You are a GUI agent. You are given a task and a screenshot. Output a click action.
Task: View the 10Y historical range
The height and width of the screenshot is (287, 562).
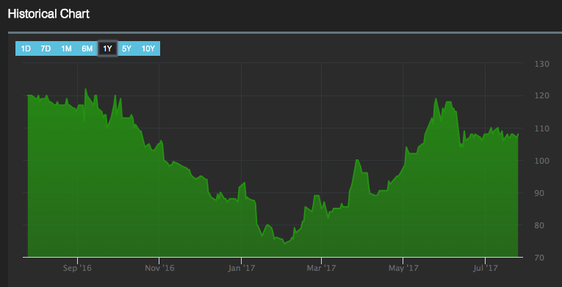click(148, 48)
